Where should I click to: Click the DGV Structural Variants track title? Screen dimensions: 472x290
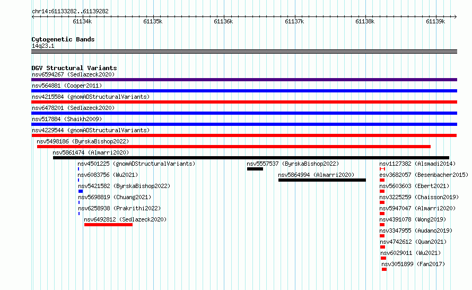(x=74, y=68)
